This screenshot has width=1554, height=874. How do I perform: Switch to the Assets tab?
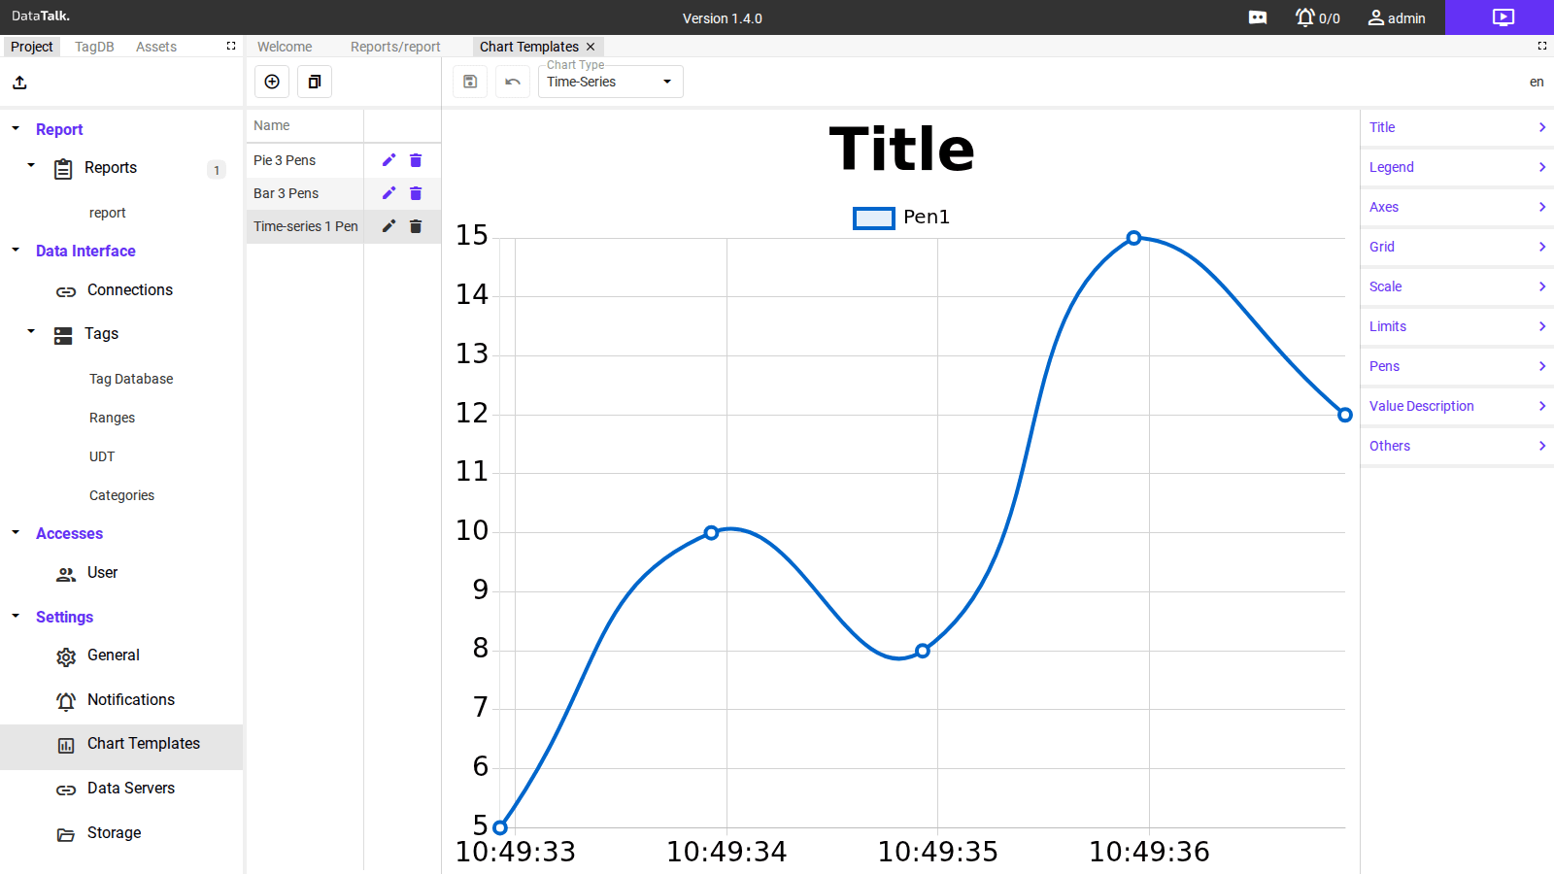pyautogui.click(x=156, y=47)
